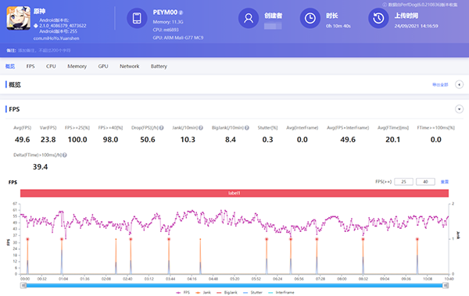Click reset link beside FPS thresholds

tap(445, 181)
